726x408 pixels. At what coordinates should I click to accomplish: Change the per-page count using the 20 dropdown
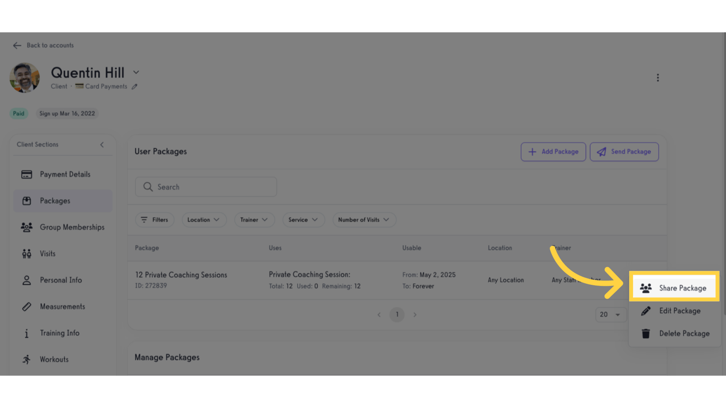[610, 314]
